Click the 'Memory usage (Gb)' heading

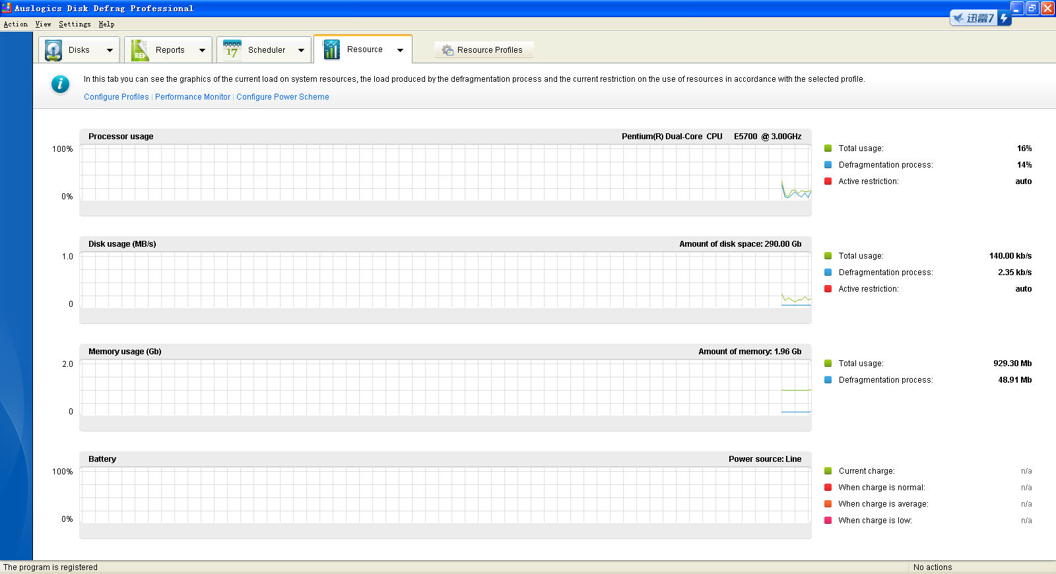[125, 352]
